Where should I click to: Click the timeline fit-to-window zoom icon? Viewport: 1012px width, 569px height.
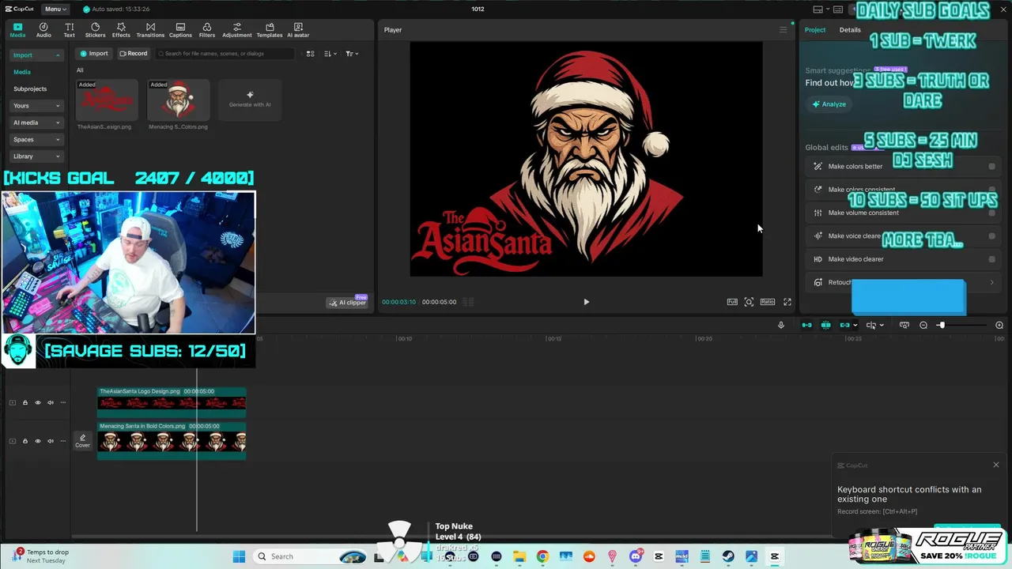pyautogui.click(x=904, y=325)
